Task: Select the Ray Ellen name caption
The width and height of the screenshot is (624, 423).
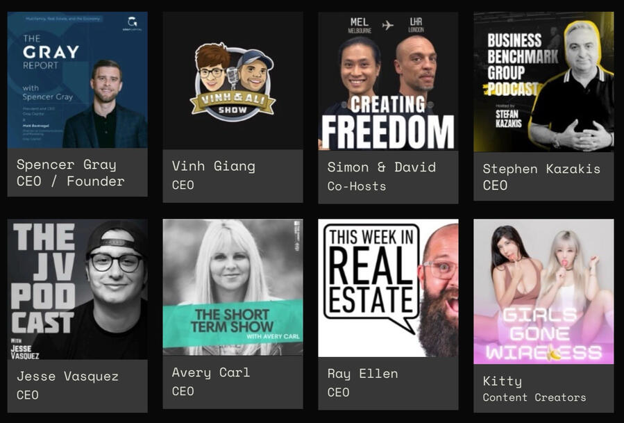Action: pos(362,374)
